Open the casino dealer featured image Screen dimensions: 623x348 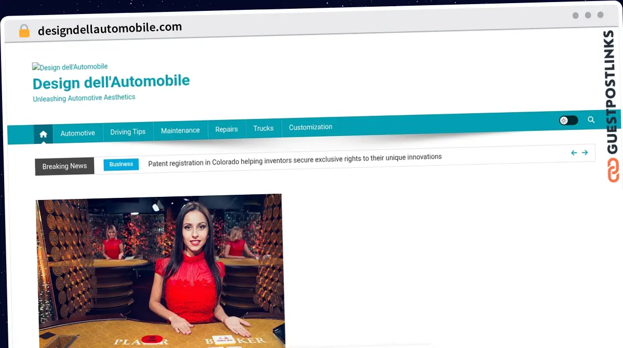click(x=160, y=270)
